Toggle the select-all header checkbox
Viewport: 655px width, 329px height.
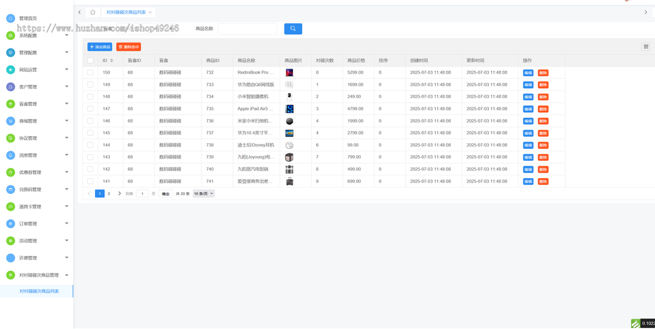(90, 60)
